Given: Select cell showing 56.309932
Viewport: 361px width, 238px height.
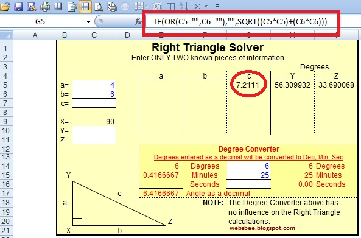Looking at the screenshot, I should pyautogui.click(x=292, y=85).
